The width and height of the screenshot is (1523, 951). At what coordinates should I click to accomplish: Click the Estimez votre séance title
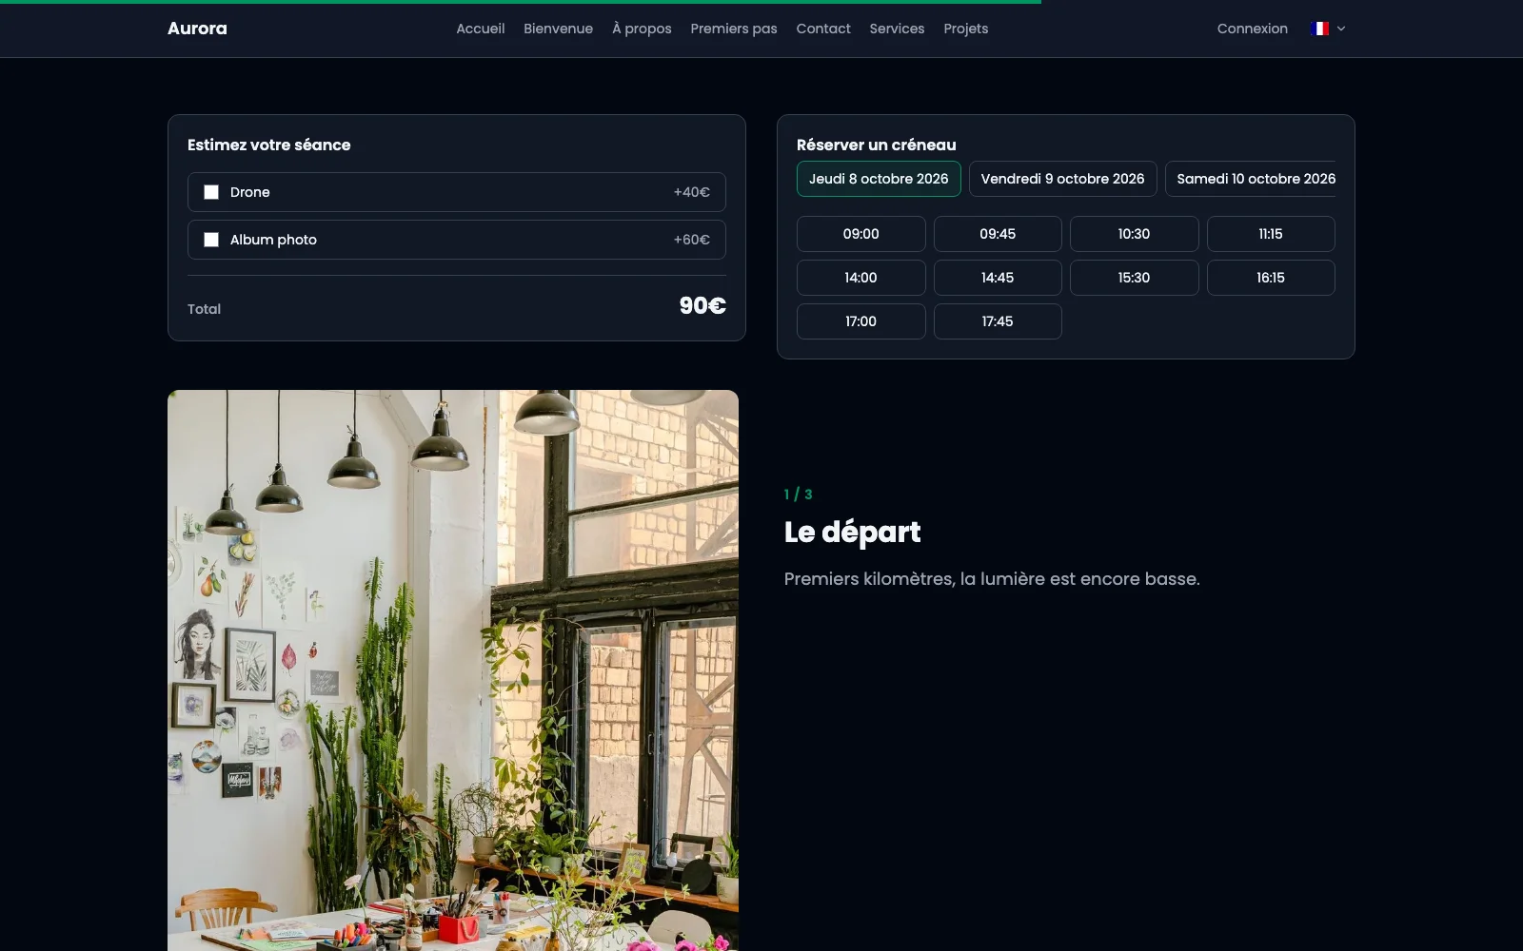(x=268, y=145)
